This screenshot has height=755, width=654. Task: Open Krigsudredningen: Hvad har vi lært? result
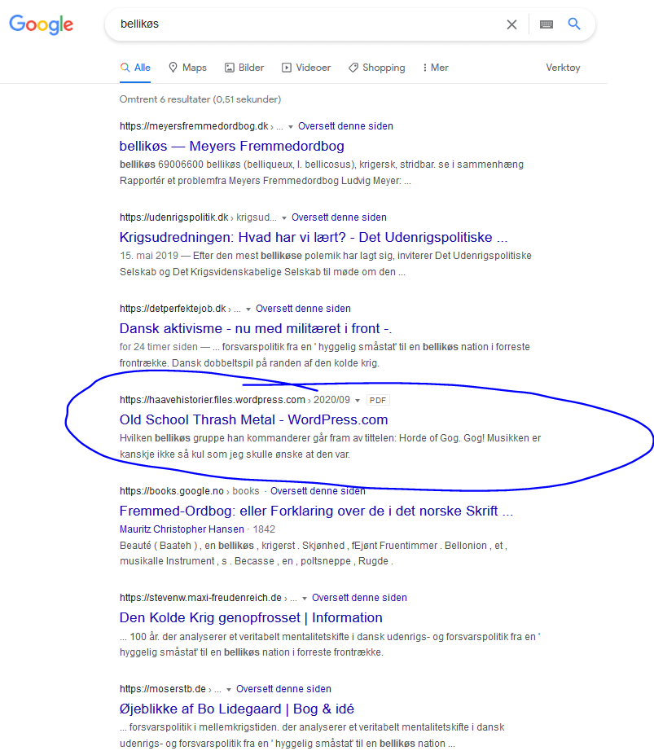pos(314,237)
